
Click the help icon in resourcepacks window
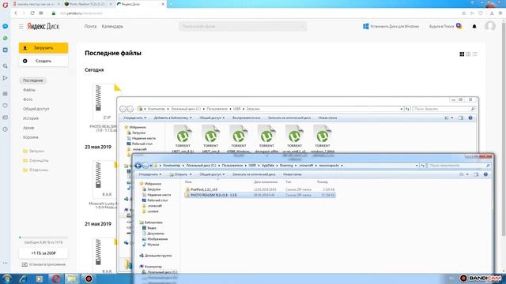[485, 174]
